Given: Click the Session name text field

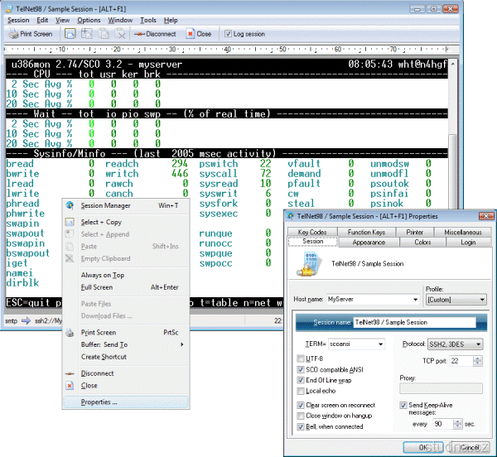Looking at the screenshot, I should pyautogui.click(x=416, y=323).
